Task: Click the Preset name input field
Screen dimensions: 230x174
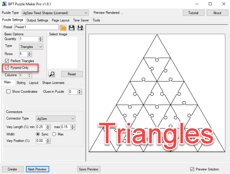Action: click(x=37, y=27)
